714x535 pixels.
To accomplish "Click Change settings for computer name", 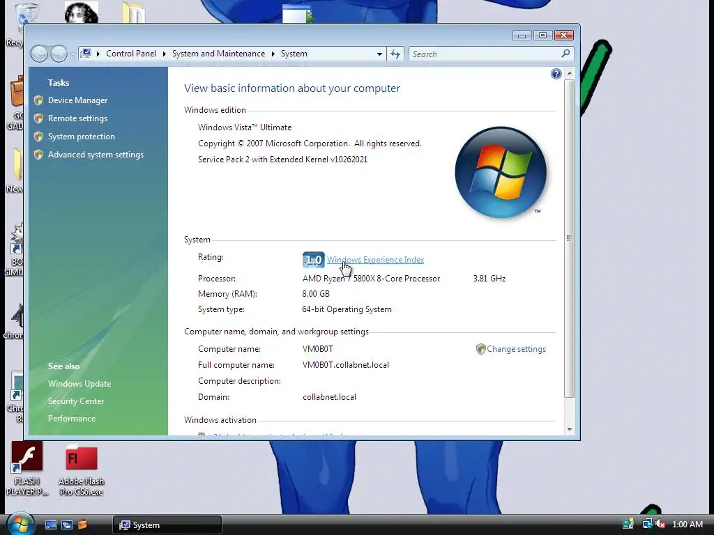I will tap(516, 349).
